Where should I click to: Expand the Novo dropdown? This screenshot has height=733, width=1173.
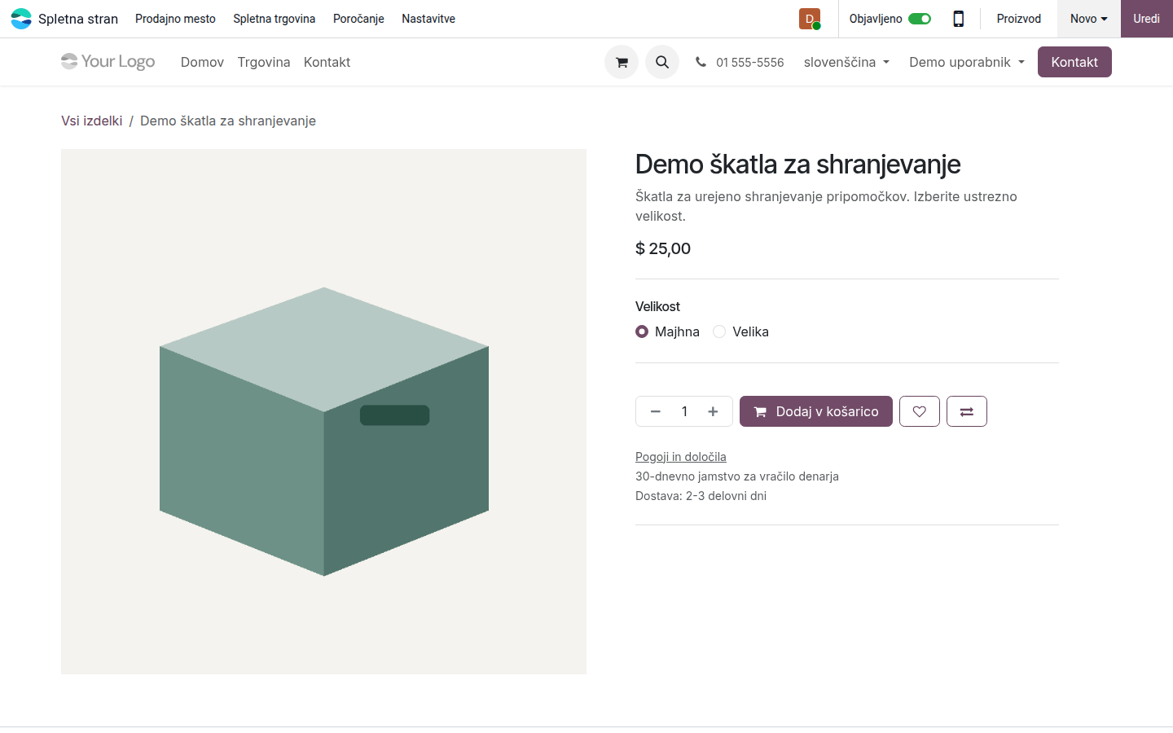tap(1089, 19)
